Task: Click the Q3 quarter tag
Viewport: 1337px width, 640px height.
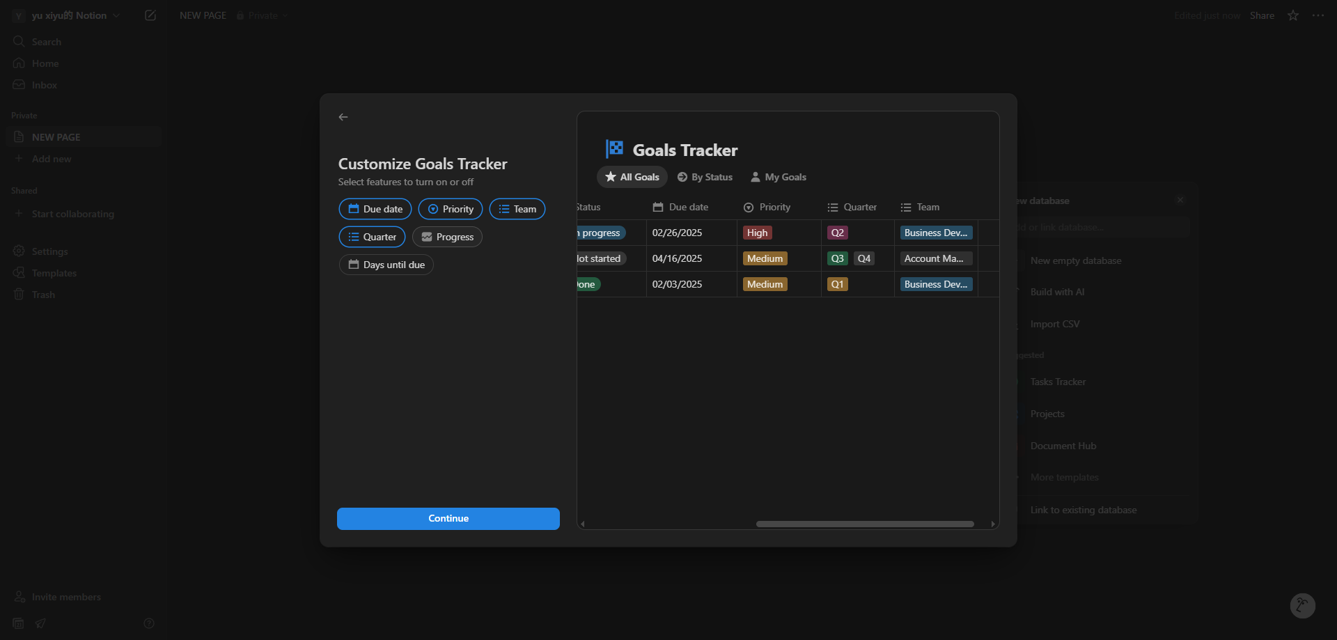Action: coord(837,258)
